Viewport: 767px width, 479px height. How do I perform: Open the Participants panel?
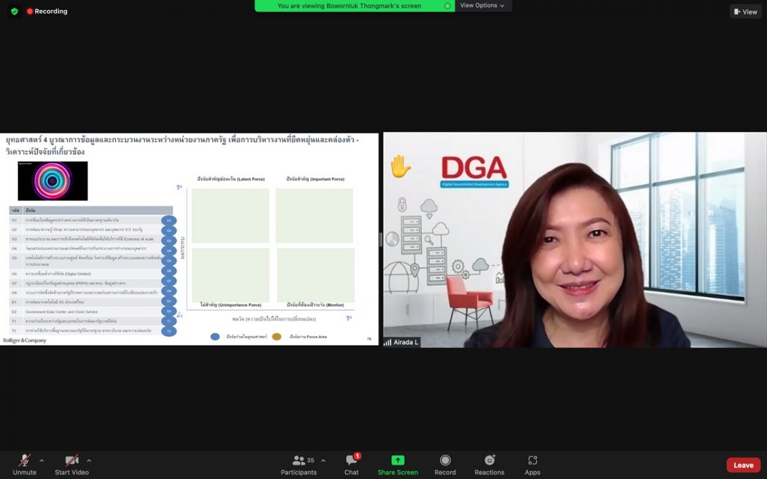(299, 465)
